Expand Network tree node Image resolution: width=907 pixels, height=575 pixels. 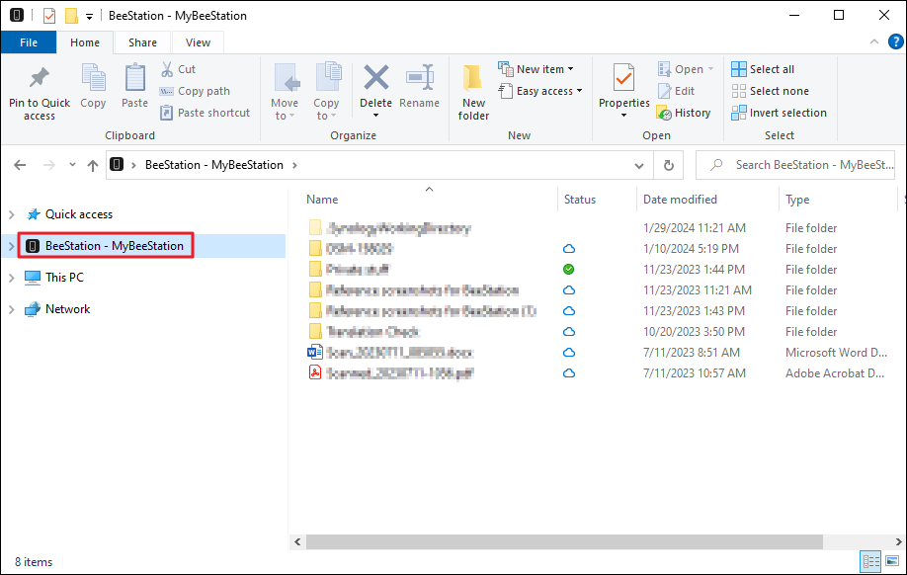pyautogui.click(x=12, y=309)
